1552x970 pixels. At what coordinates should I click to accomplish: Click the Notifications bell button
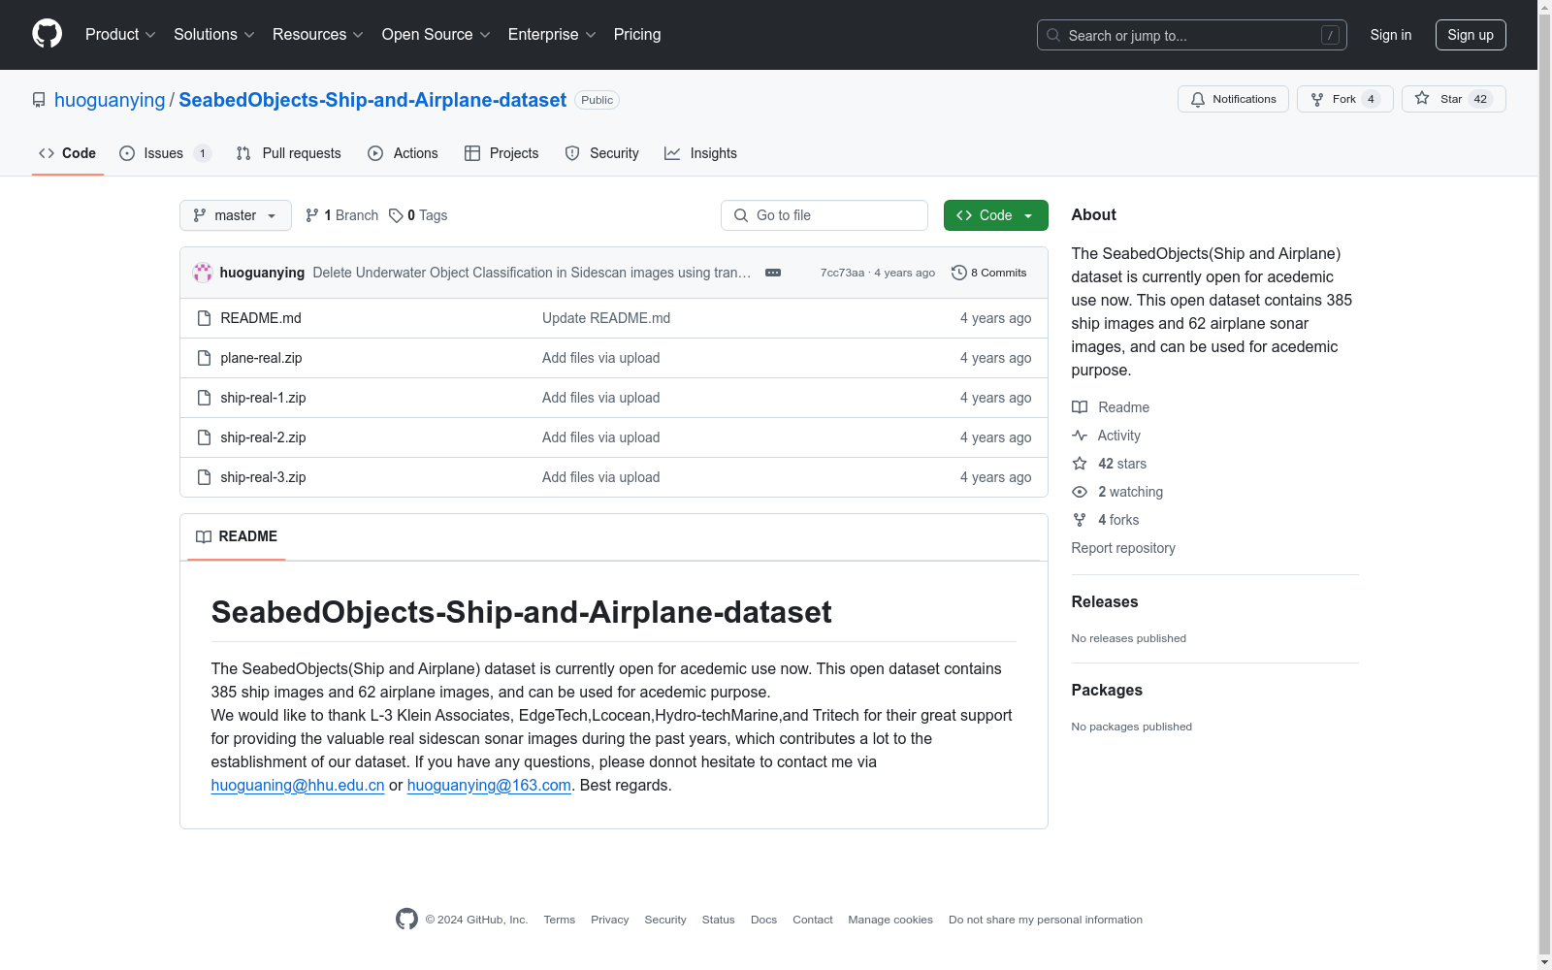point(1233,99)
